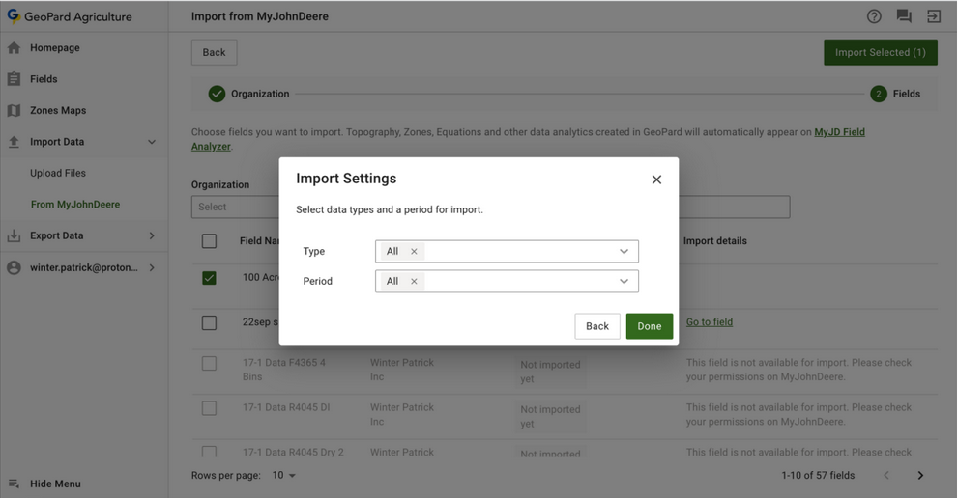Expand the Period dropdown arrow
Image resolution: width=958 pixels, height=498 pixels.
pos(624,282)
